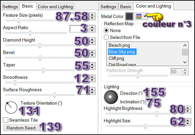This screenshot has width=195, height=135.
Task: Open the Metal Color dropdown arrow
Action: pos(145,16)
